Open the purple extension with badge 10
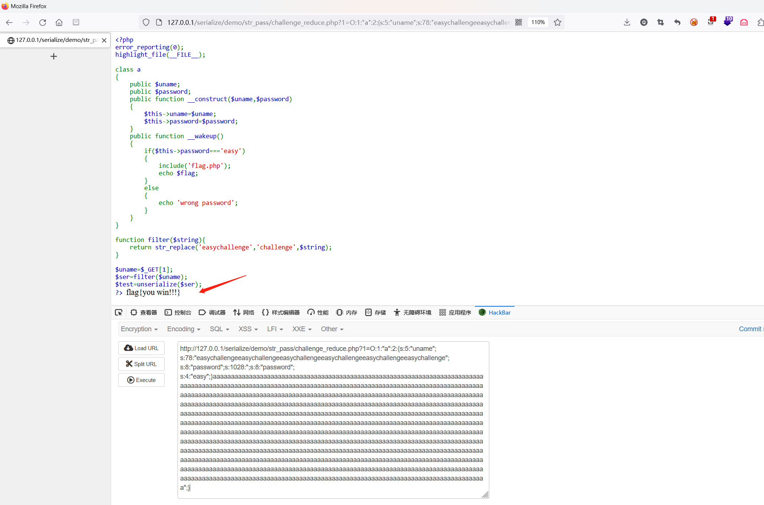Image resolution: width=764 pixels, height=505 pixels. click(x=728, y=21)
